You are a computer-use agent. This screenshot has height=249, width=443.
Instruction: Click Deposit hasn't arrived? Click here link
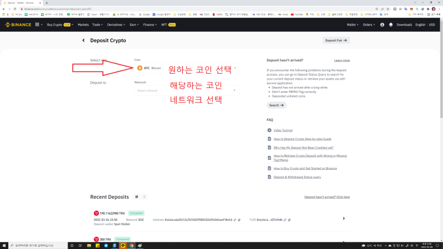327,197
